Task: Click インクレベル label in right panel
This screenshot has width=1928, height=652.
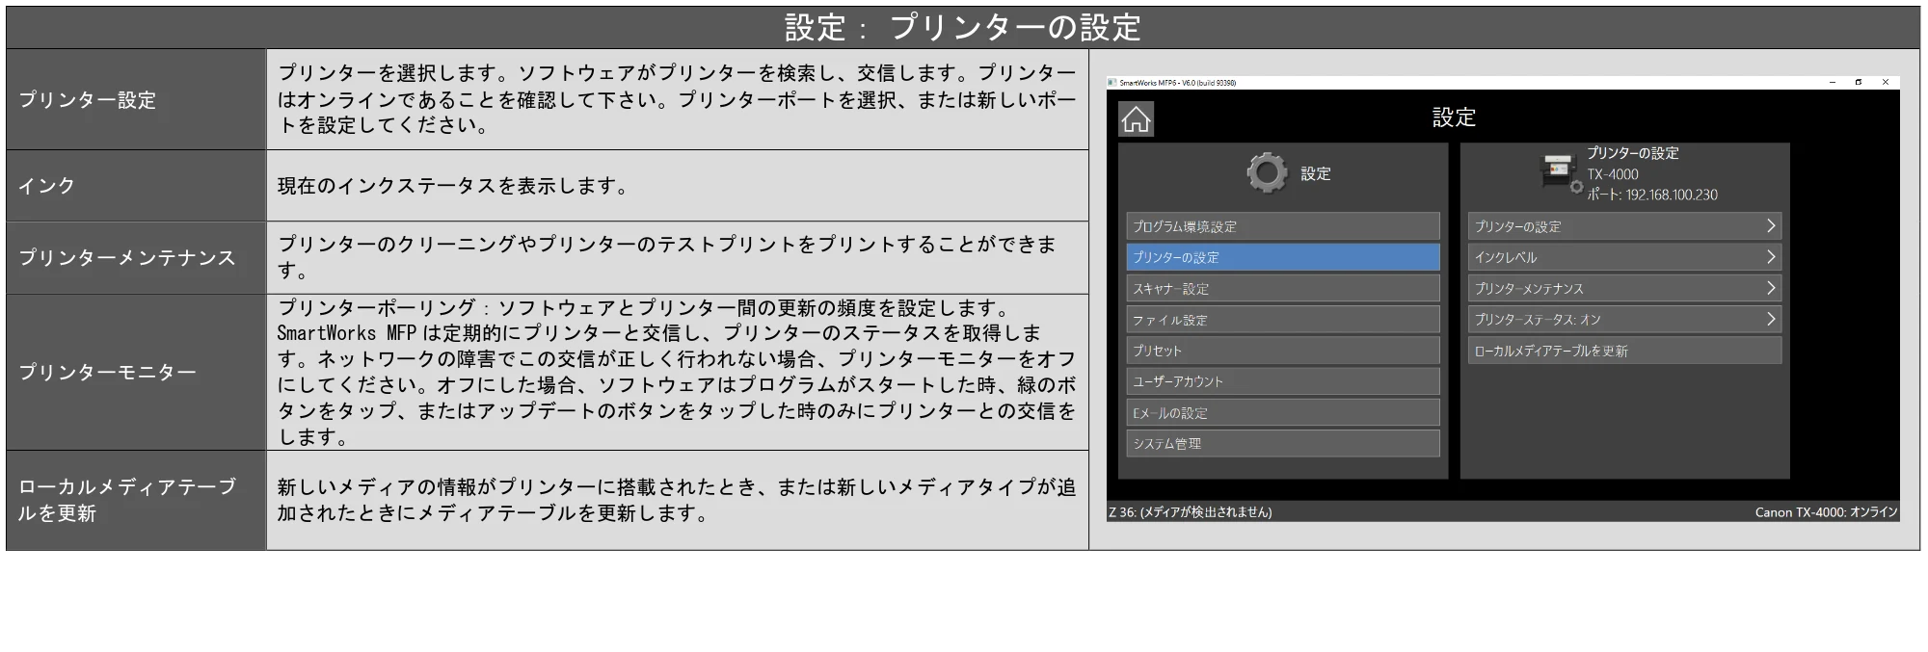Action: pos(1506,257)
